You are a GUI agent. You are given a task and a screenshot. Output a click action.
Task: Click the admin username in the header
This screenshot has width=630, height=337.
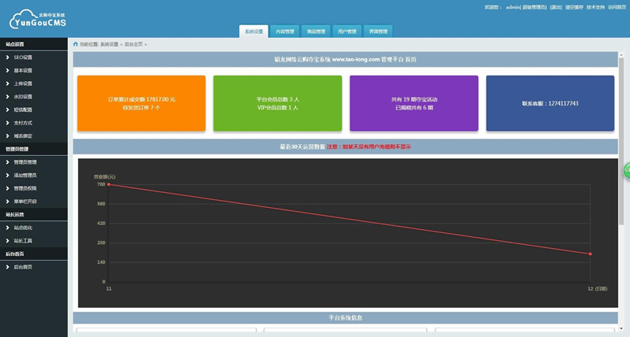[x=513, y=7]
